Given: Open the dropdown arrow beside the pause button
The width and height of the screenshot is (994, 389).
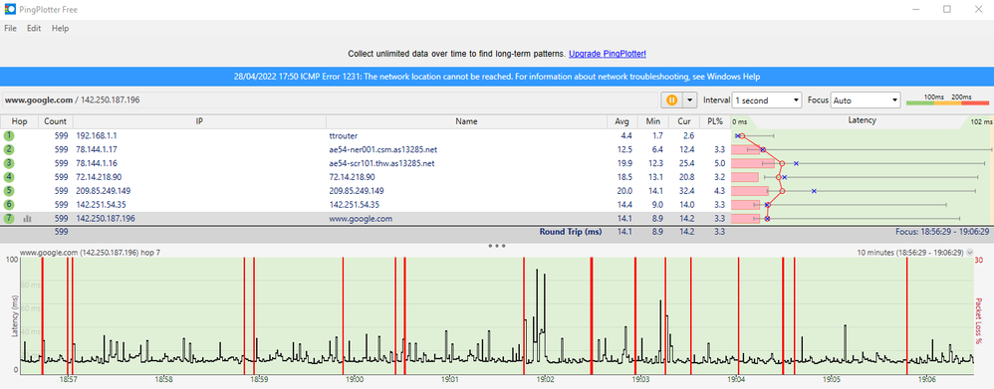Looking at the screenshot, I should click(688, 100).
